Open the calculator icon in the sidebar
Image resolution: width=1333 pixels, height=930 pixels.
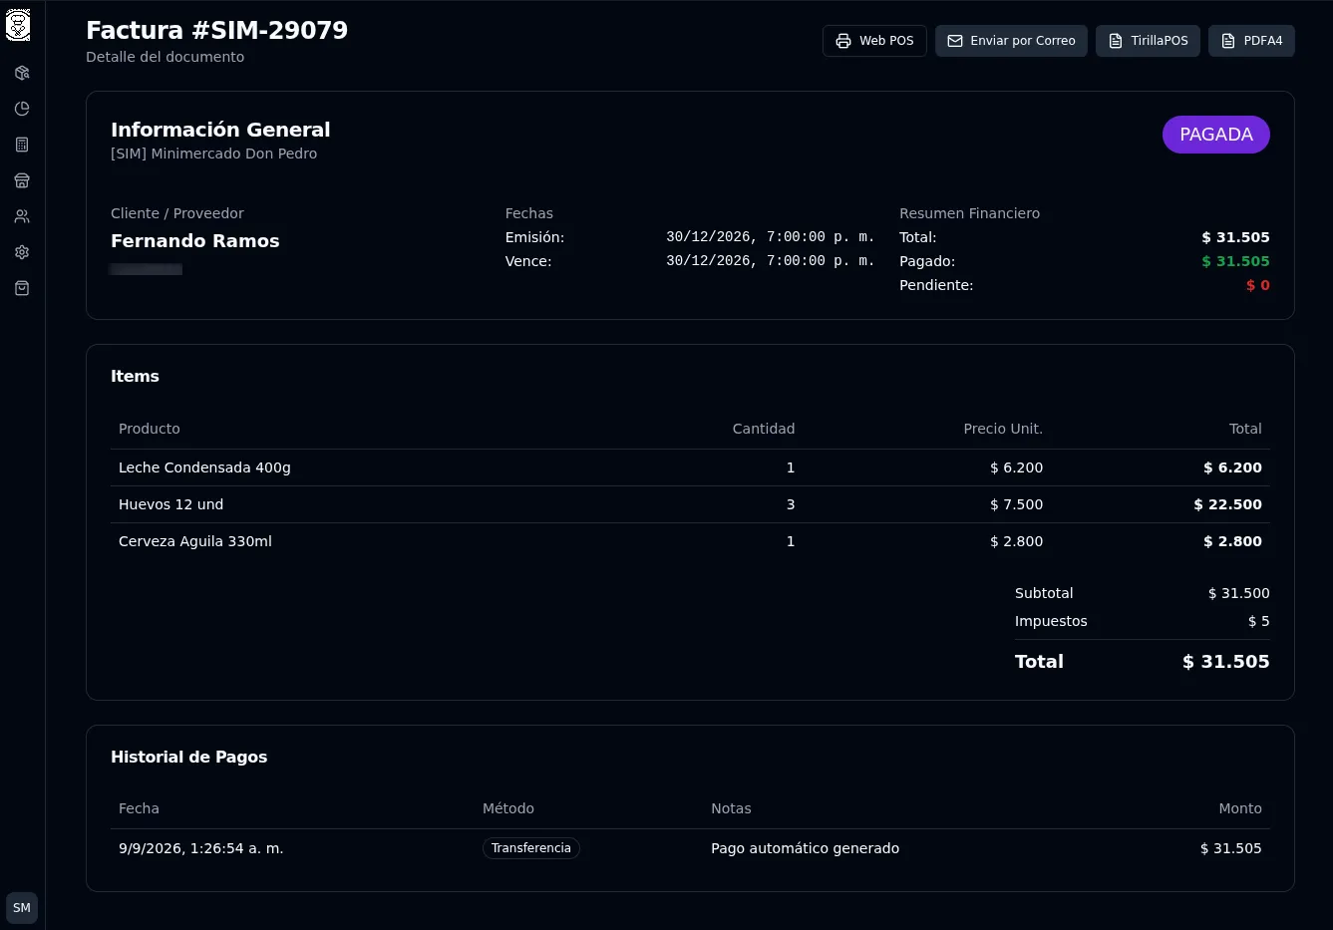(x=22, y=145)
